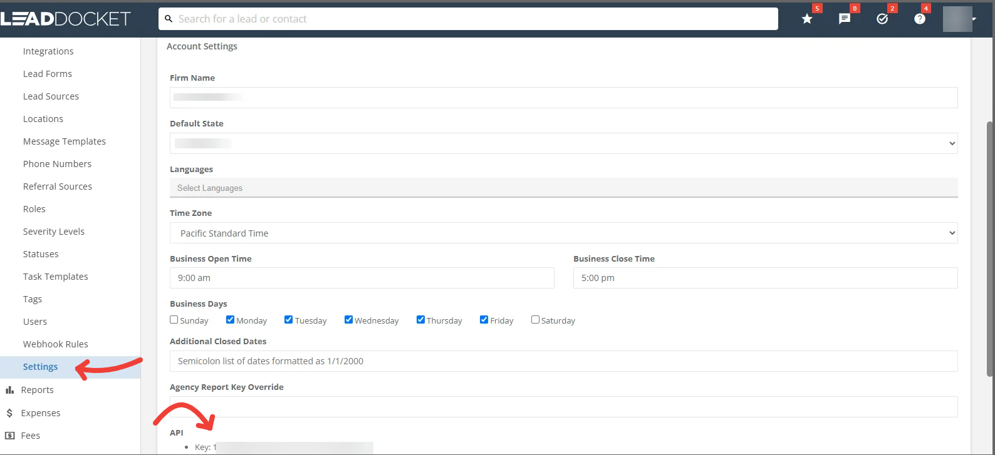
Task: Go to Lead Forms
Action: pos(48,74)
